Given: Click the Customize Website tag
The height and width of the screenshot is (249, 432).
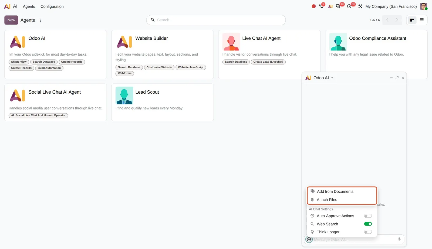Looking at the screenshot, I should pyautogui.click(x=159, y=67).
